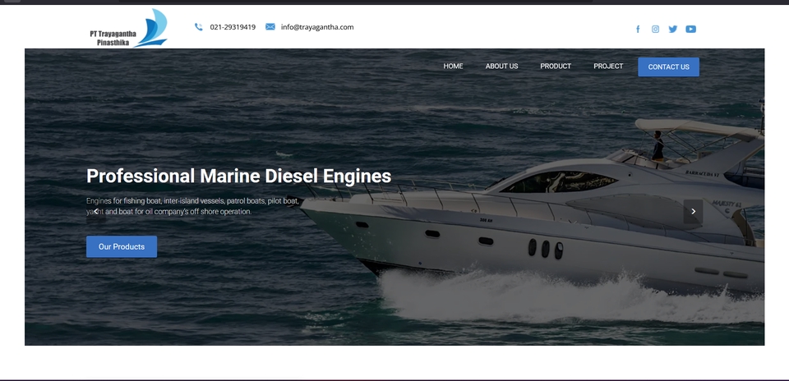Screen dimensions: 789x381
Task: Go to the HOME menu item
Action: pyautogui.click(x=453, y=67)
